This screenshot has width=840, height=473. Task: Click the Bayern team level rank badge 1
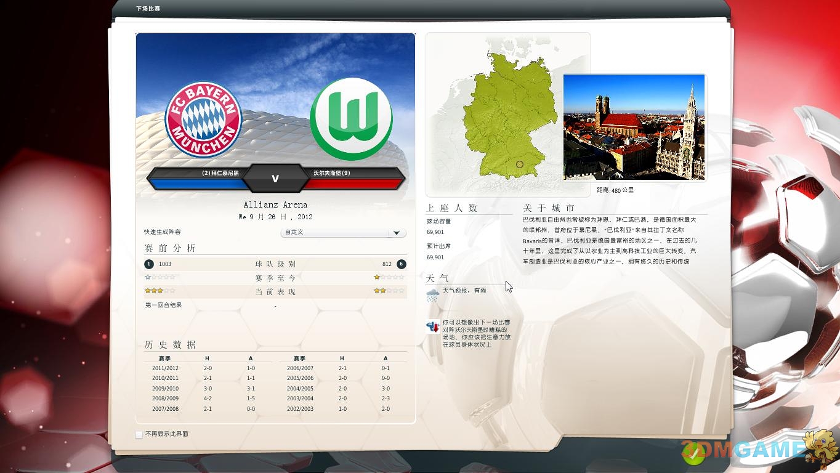click(148, 264)
